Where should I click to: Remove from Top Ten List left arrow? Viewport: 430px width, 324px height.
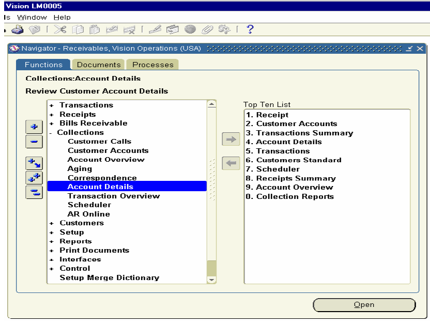(x=231, y=163)
